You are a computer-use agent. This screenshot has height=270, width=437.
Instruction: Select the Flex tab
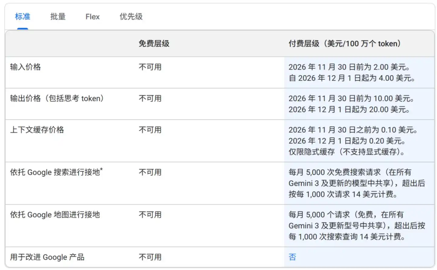93,17
